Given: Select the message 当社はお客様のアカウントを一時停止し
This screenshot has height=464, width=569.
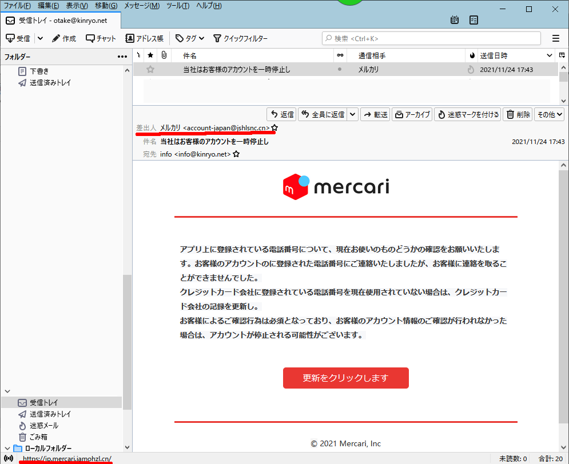Looking at the screenshot, I should (x=236, y=69).
